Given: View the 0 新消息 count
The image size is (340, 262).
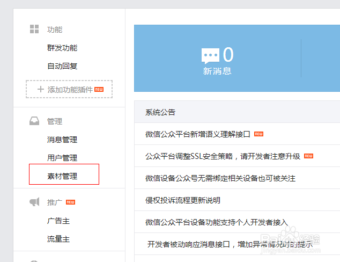Looking at the screenshot, I should (228, 54).
